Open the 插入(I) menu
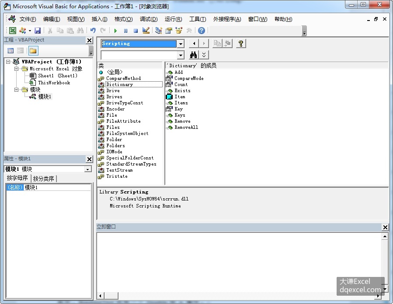393x304 pixels. (99, 19)
